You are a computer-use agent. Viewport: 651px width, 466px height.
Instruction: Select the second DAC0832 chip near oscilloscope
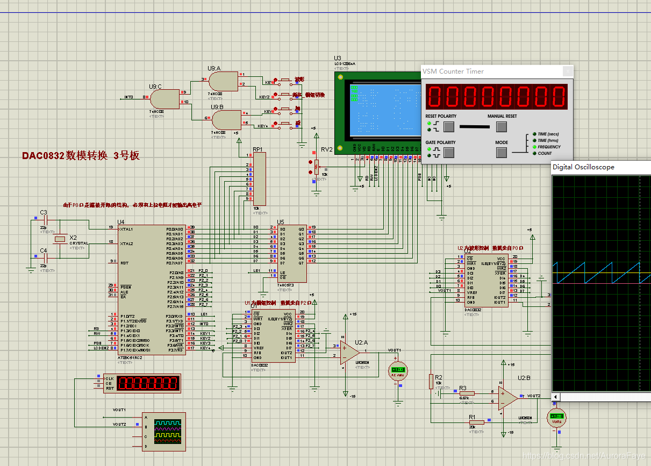[x=485, y=282]
